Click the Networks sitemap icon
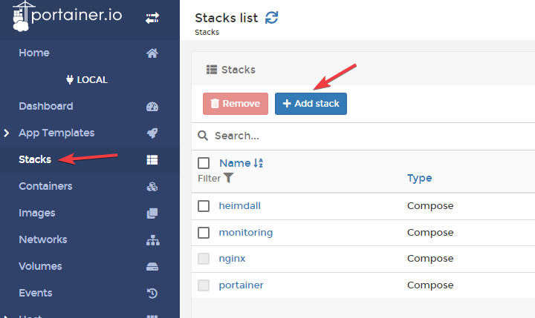The height and width of the screenshot is (318, 535). [153, 240]
